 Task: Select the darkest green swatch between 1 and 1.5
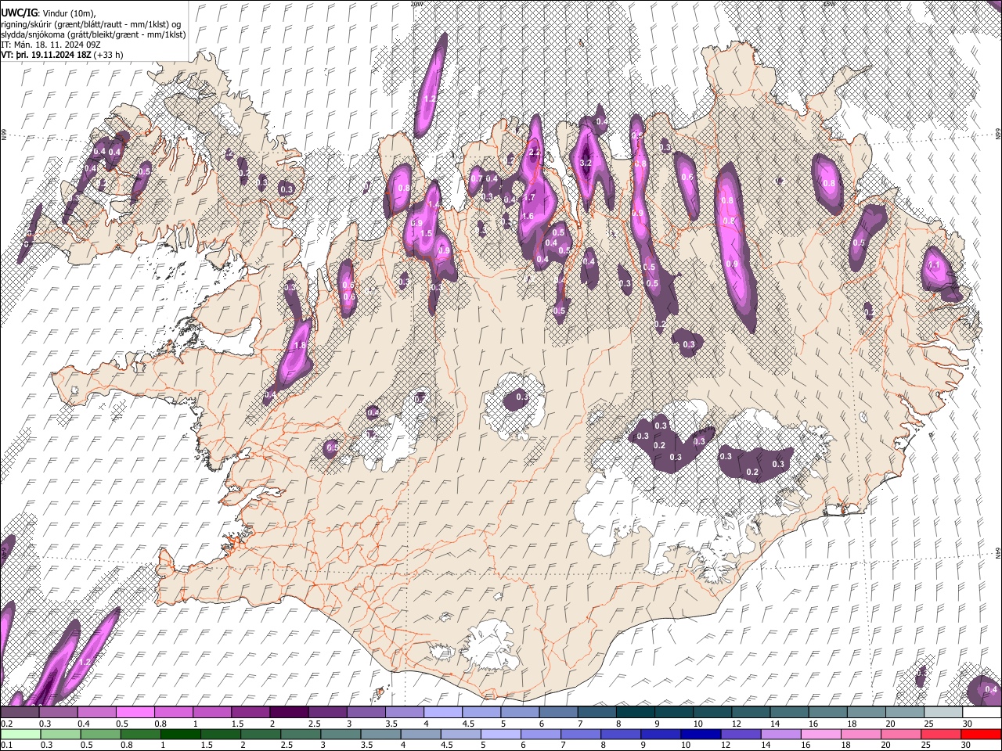click(182, 734)
